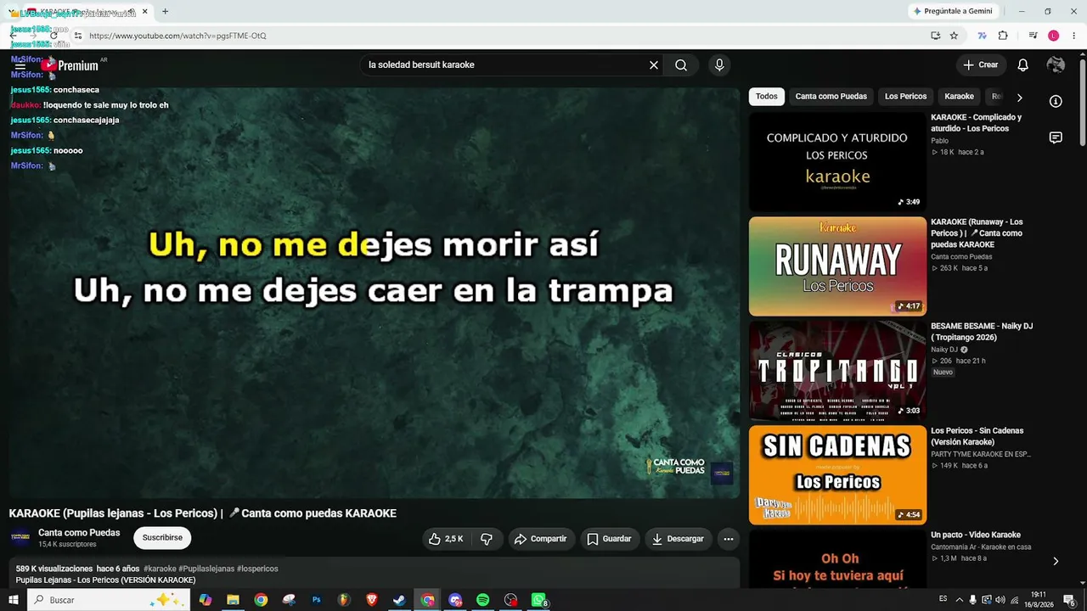Viewport: 1087px width, 611px height.
Task: Open the browser extensions puzzle icon
Action: 1003,36
